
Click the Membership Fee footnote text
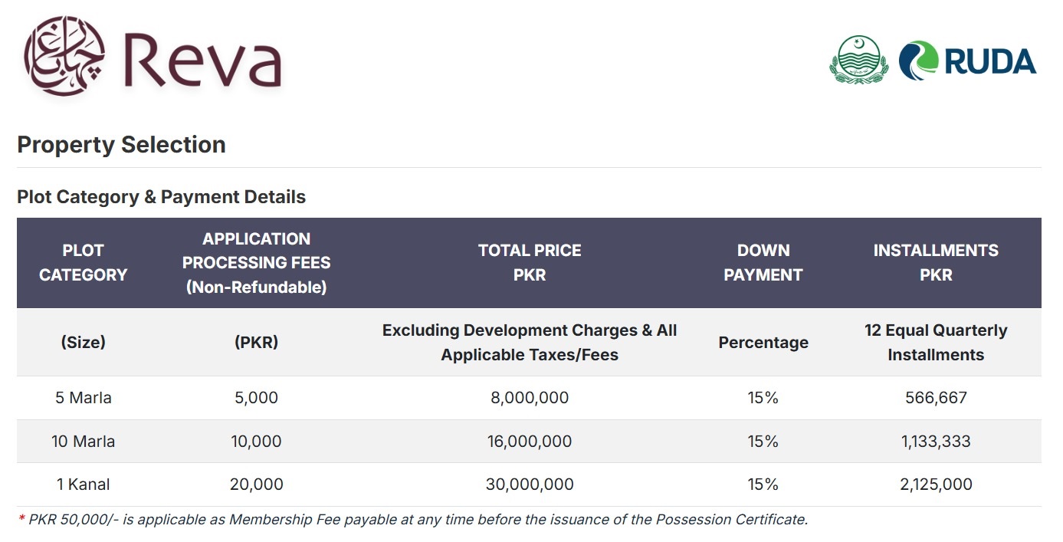[x=414, y=520]
